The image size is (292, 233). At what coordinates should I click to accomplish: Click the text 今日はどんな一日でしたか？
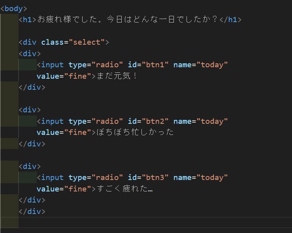tap(162, 19)
